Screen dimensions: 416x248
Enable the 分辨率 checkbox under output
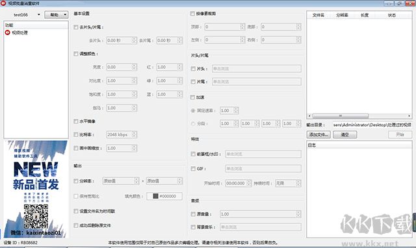76,181
